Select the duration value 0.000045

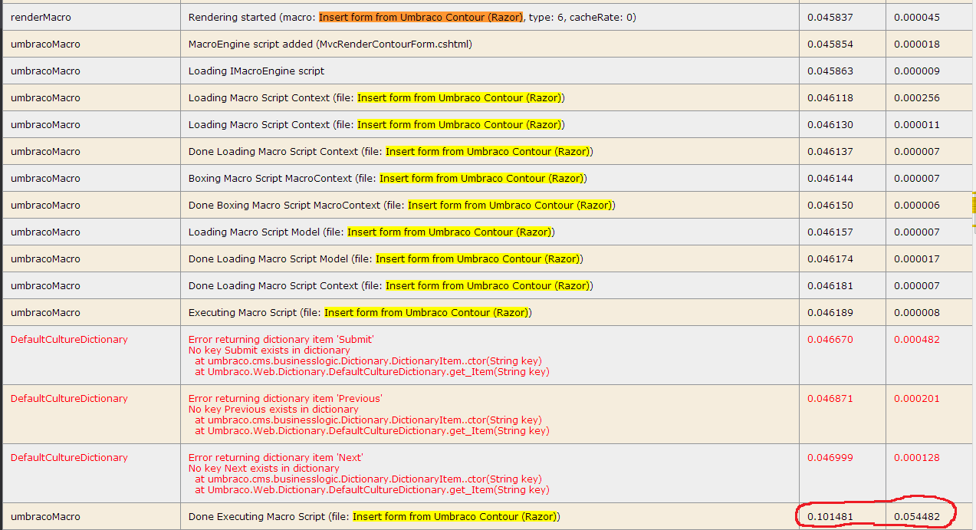pyautogui.click(x=917, y=17)
